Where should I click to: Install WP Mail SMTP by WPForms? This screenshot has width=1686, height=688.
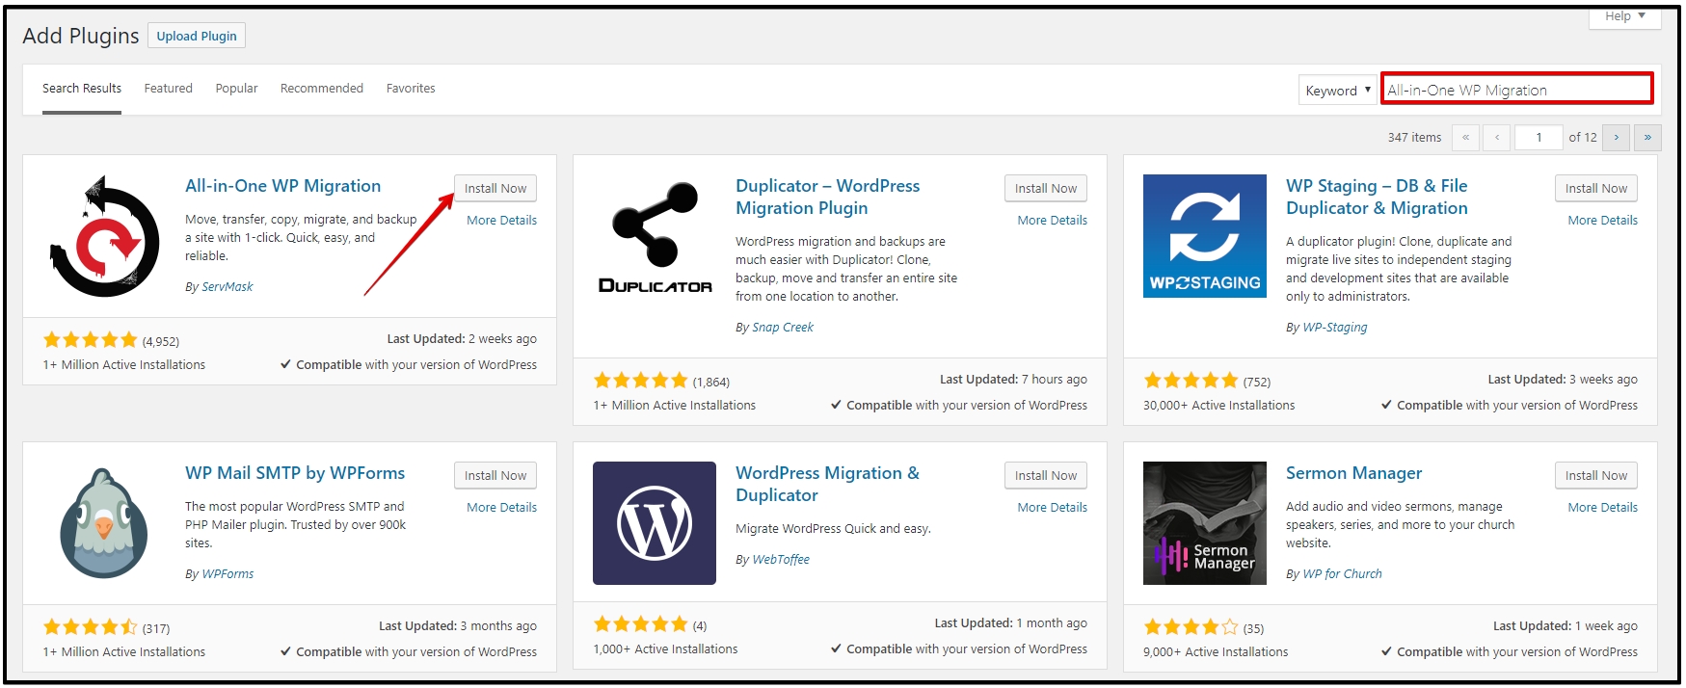495,475
